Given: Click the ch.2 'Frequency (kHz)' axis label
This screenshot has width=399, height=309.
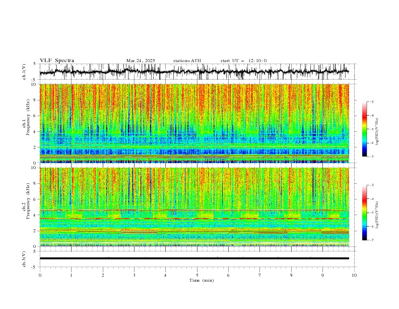Looking at the screenshot, I should click(x=28, y=201).
